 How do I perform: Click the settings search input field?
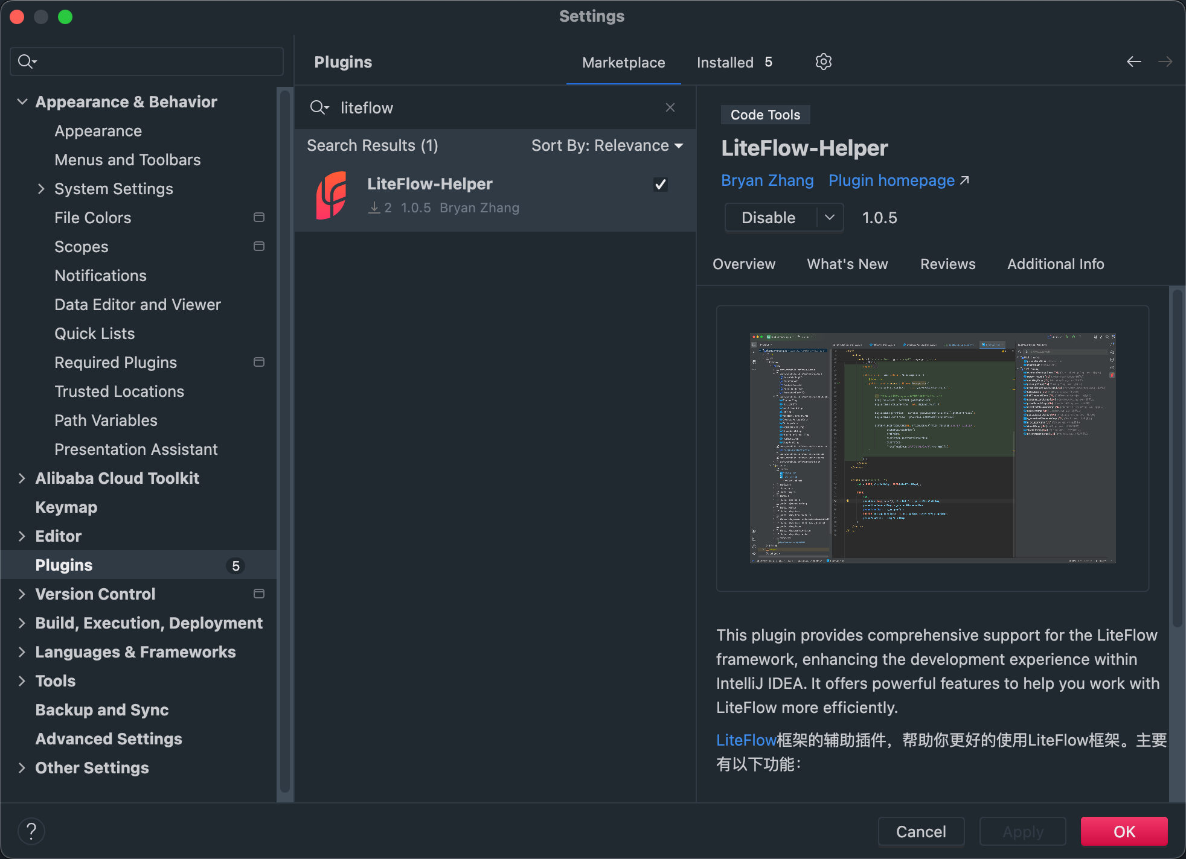click(x=147, y=62)
